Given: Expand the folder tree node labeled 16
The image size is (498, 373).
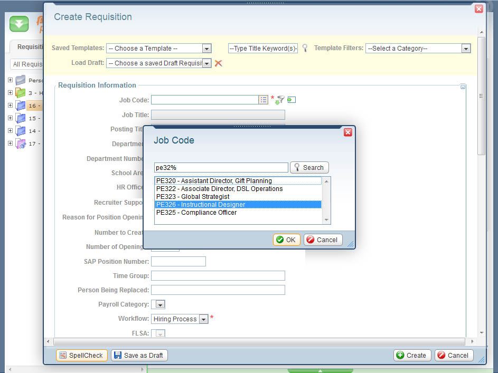Looking at the screenshot, I should (x=10, y=106).
